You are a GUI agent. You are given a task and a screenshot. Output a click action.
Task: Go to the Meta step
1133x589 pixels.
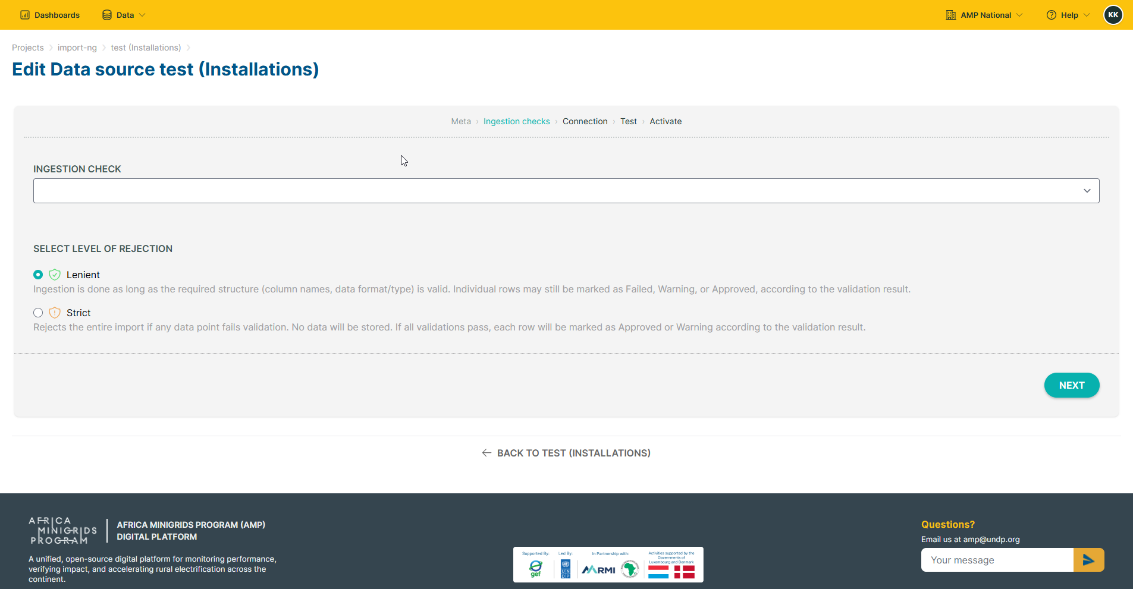point(461,121)
